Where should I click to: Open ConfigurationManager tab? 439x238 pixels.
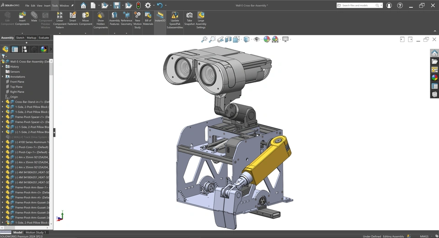pos(24,49)
